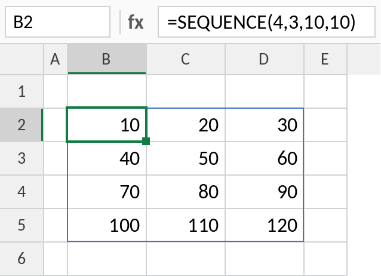Click cell containing 60
This screenshot has height=276, width=381.
265,158
